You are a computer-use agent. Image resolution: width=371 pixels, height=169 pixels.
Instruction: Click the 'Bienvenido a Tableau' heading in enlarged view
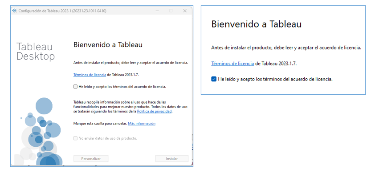coord(256,24)
